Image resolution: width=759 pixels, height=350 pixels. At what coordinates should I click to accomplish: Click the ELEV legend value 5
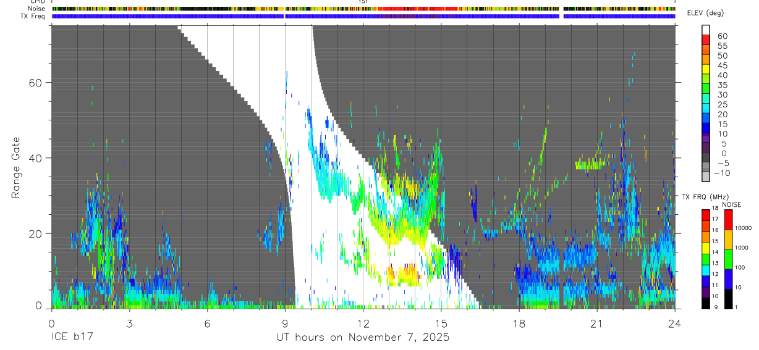[724, 144]
